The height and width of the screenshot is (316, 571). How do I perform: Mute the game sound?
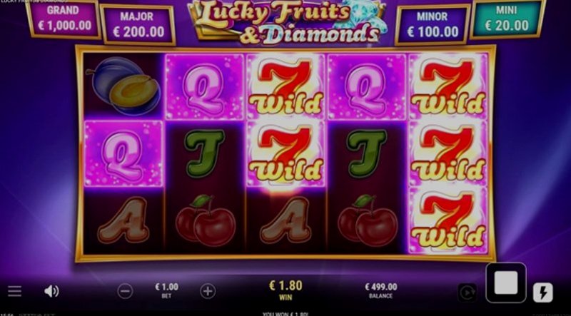click(51, 291)
